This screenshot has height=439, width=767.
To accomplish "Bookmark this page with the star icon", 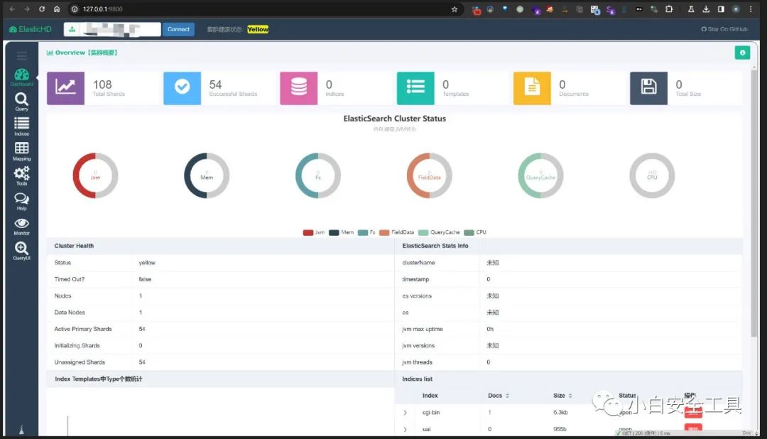I will click(x=455, y=9).
